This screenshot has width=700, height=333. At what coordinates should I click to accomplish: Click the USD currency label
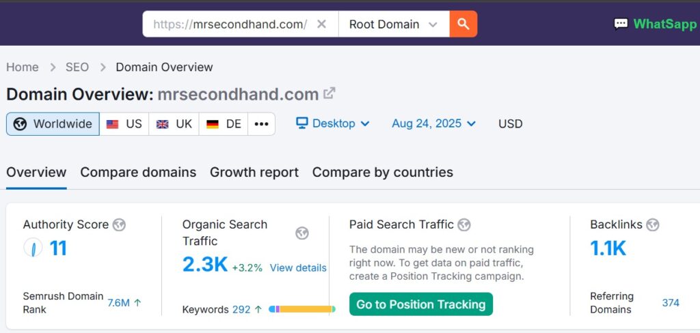tap(510, 124)
